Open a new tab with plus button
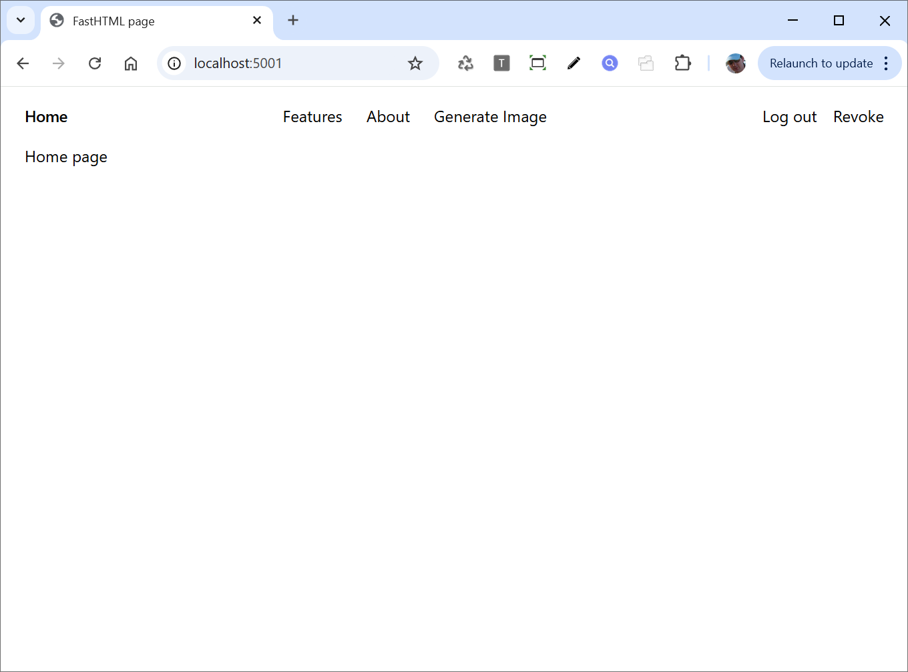 (x=293, y=20)
